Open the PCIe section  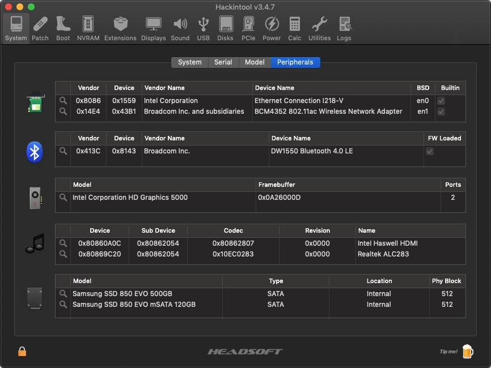click(248, 29)
